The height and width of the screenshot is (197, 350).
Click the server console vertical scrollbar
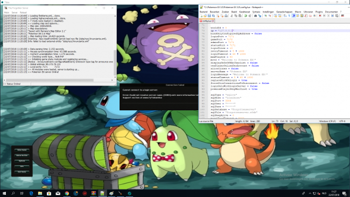(115, 62)
